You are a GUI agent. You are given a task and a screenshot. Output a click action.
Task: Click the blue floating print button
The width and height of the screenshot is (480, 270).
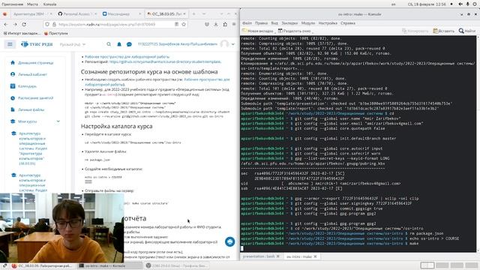pos(230,241)
